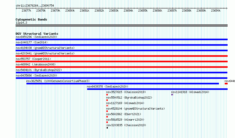The width and height of the screenshot is (235, 138).
Task: Click the red H-shaped marker under nsv1127169
Action: [x=107, y=106]
